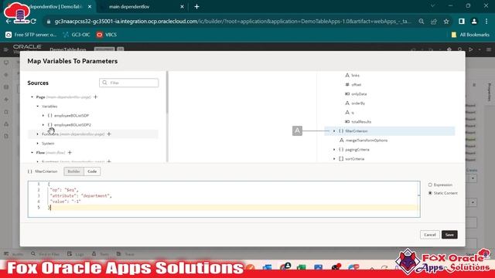The height and width of the screenshot is (278, 495).
Task: Click inside the filterCriterion code editor
Action: click(x=224, y=199)
